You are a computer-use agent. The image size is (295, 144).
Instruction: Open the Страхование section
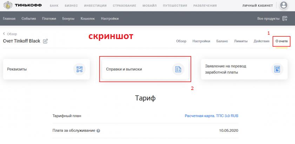coord(125,6)
